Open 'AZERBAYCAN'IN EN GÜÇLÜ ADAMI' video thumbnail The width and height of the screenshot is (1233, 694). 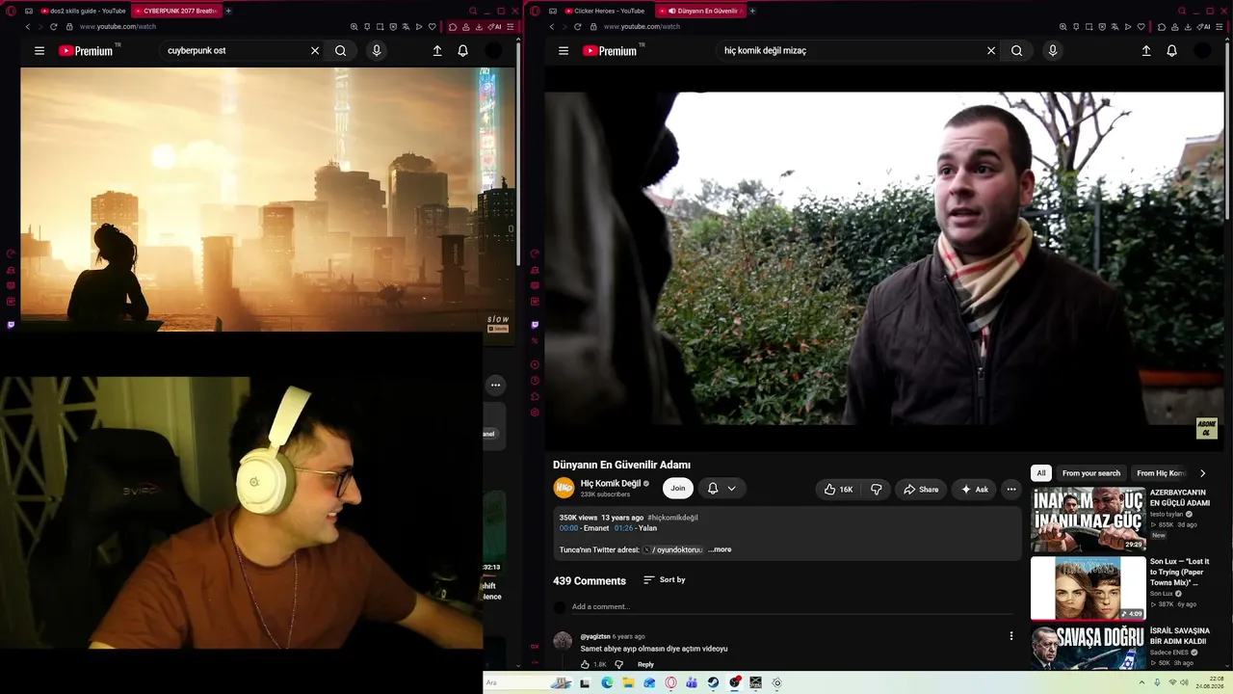[1089, 520]
